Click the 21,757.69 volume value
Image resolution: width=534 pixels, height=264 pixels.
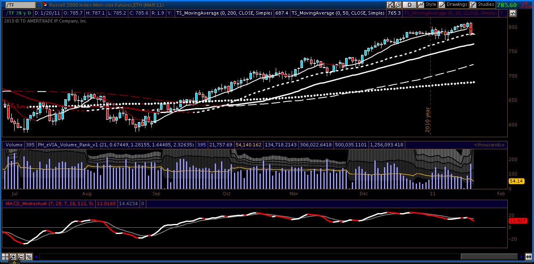[x=220, y=145]
